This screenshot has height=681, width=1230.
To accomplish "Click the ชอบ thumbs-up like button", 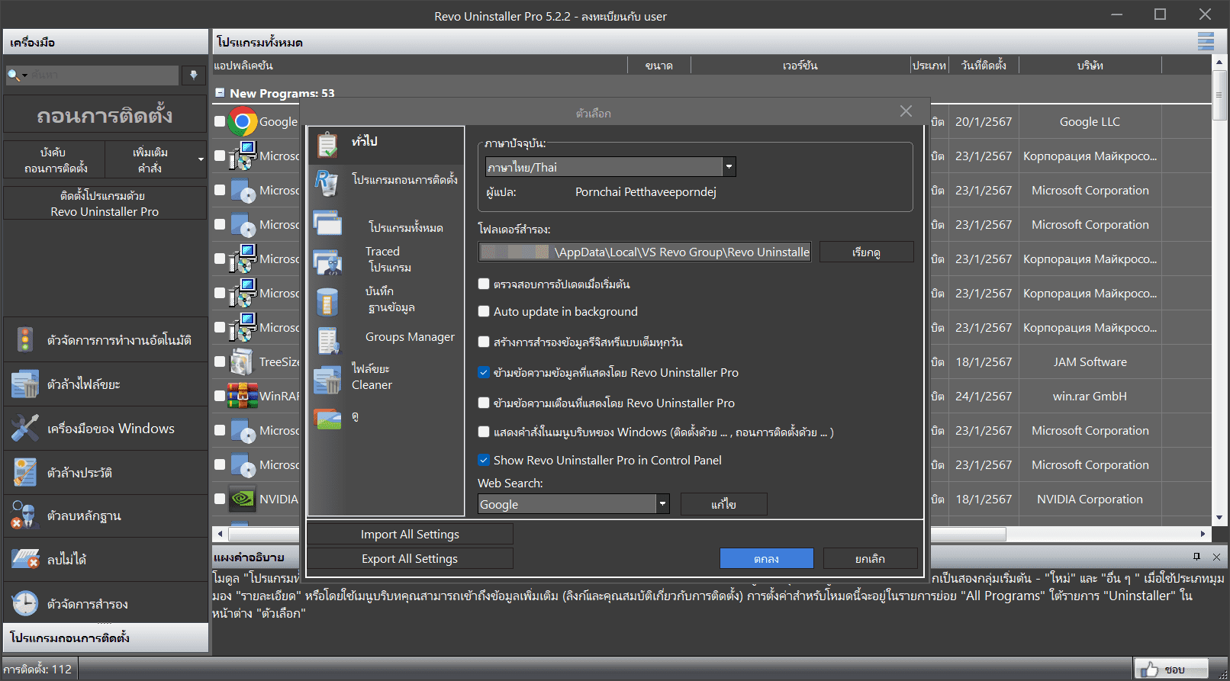I will coord(1171,670).
